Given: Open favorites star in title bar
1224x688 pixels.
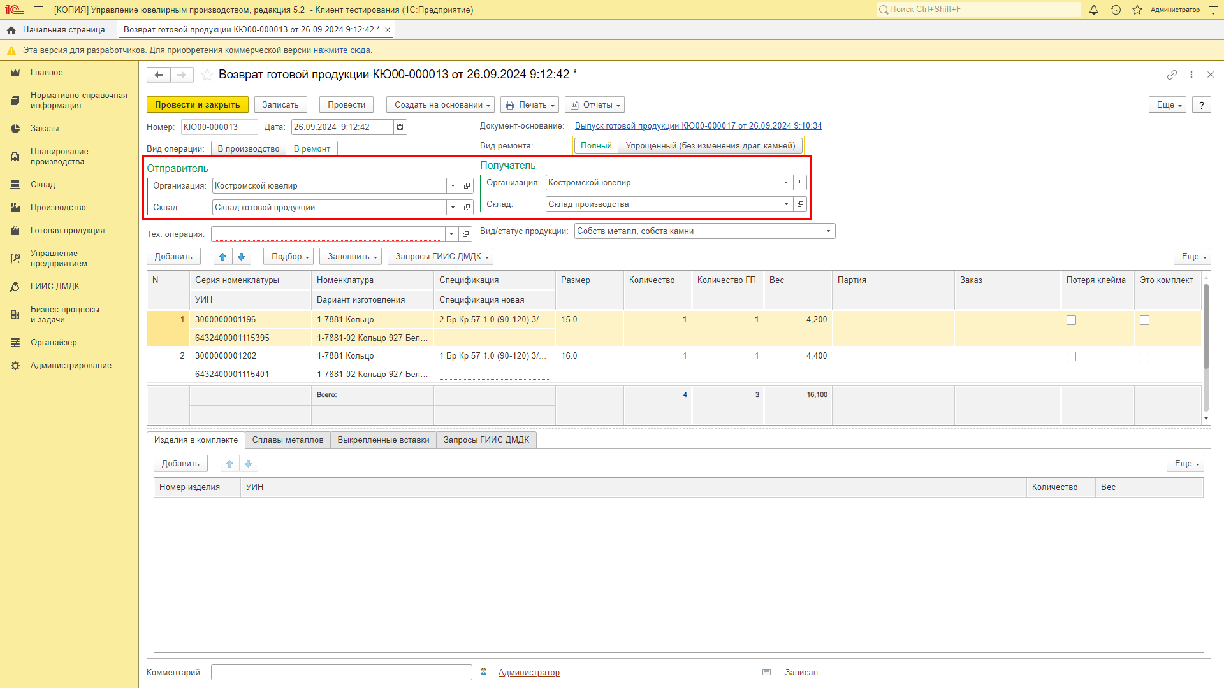Looking at the screenshot, I should click(1137, 10).
